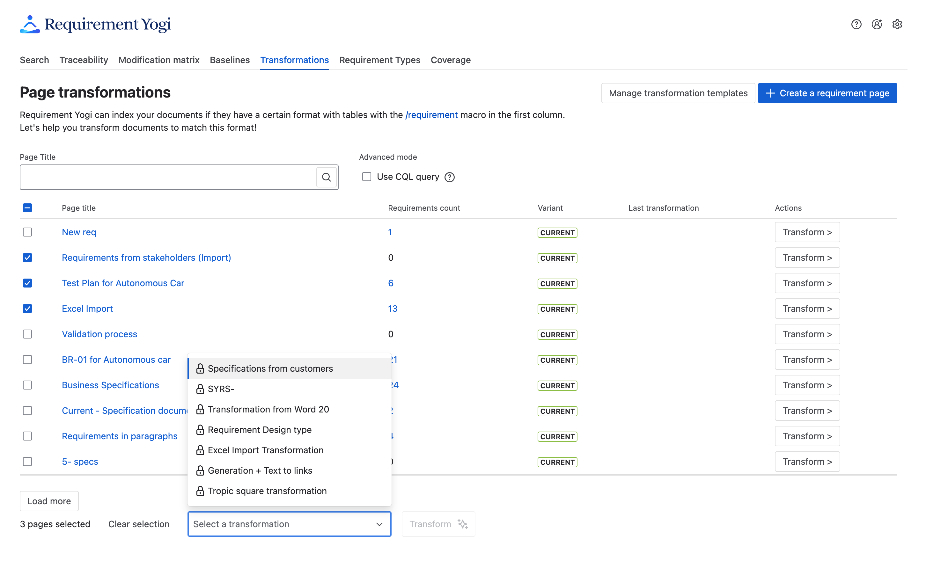Screen dimensions: 926x561
Task: Click the help question mark icon in header
Action: tap(856, 25)
